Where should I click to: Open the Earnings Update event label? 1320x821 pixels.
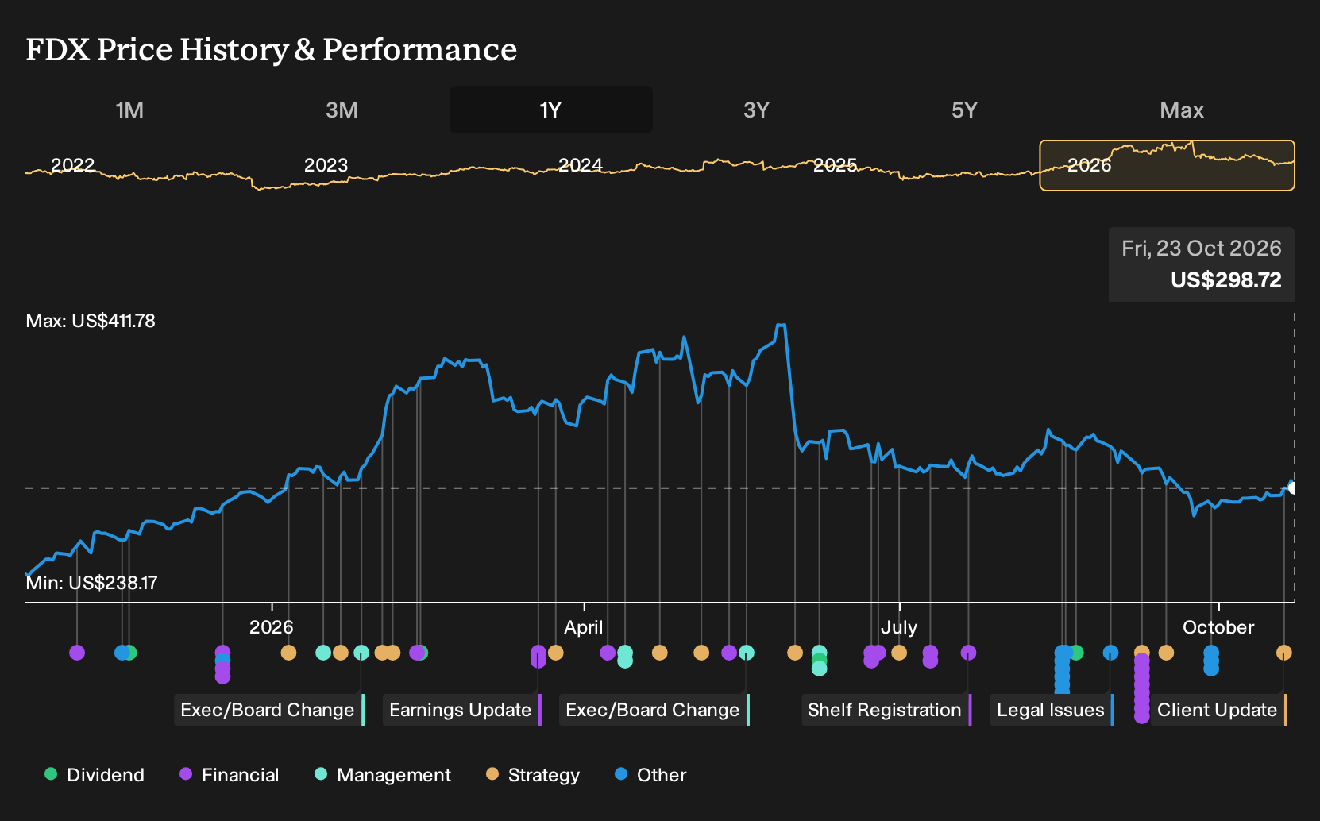[x=461, y=710]
